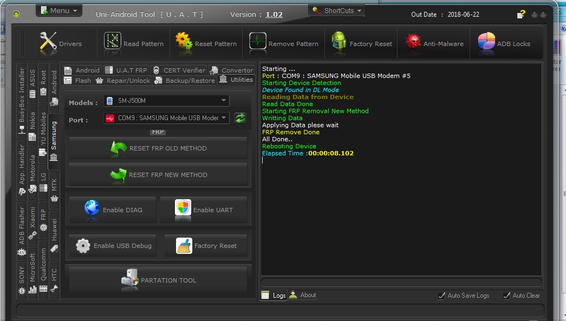Image resolution: width=566 pixels, height=321 pixels.
Task: Click the Samsung panel Factory Reset broom button
Action: 206,246
